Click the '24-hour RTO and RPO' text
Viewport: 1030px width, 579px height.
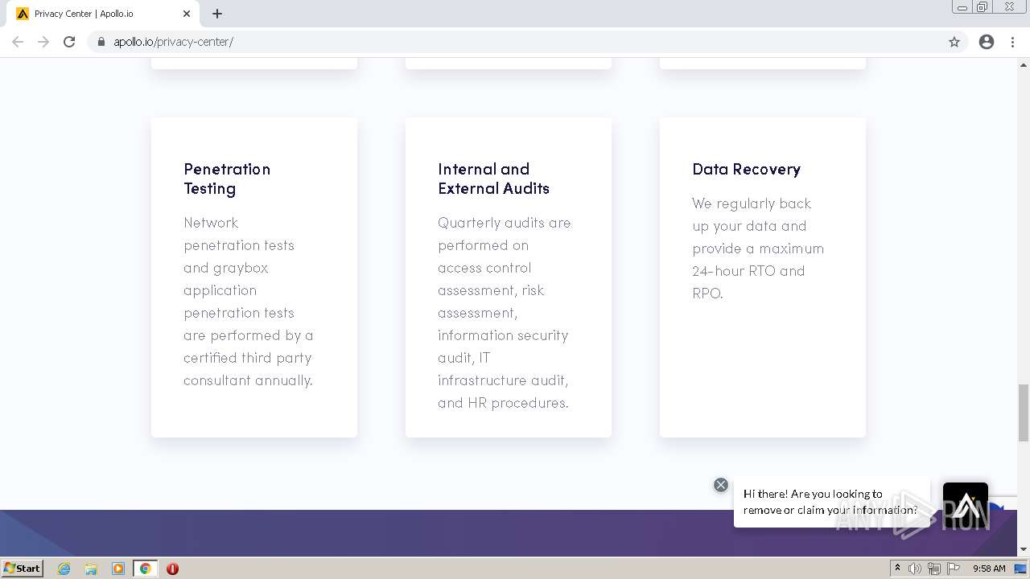pos(748,282)
